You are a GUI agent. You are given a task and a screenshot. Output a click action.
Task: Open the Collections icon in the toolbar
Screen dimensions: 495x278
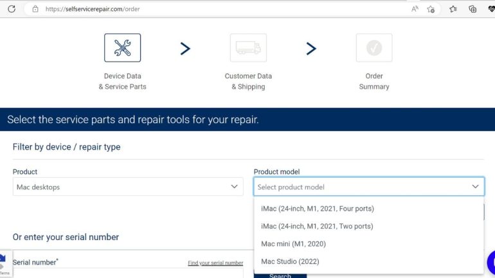[x=473, y=9]
